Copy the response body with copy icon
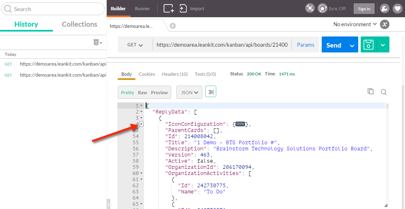405x209 pixels. (x=371, y=91)
